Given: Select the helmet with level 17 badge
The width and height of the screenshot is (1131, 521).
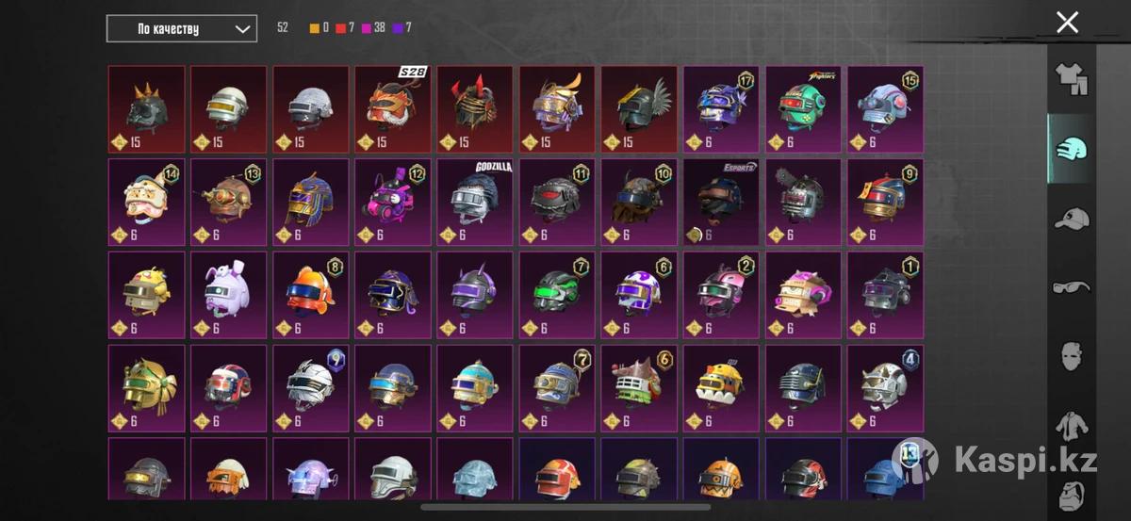Looking at the screenshot, I should [721, 109].
